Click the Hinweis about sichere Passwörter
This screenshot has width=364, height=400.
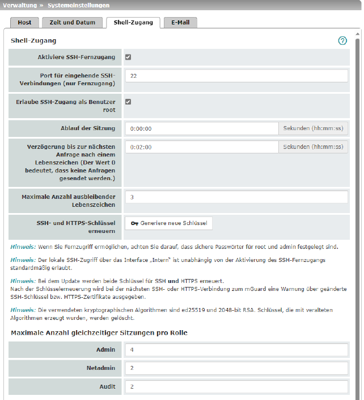[x=174, y=247]
